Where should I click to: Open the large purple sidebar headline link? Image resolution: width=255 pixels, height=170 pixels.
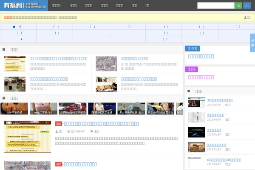click(201, 77)
